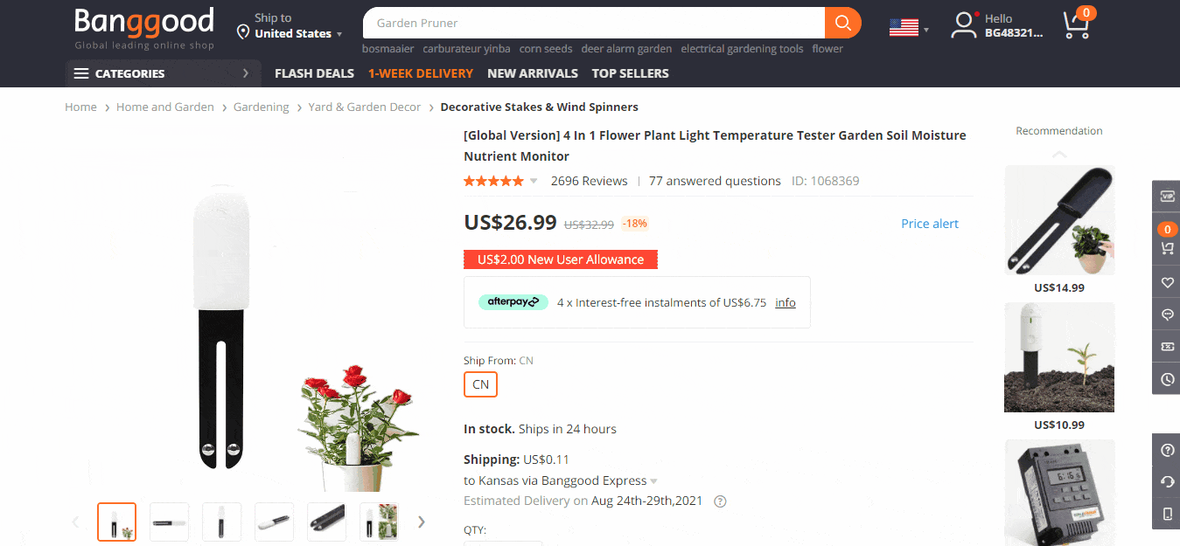The width and height of the screenshot is (1180, 546).
Task: Open the VIP sidebar icon
Action: click(x=1167, y=197)
